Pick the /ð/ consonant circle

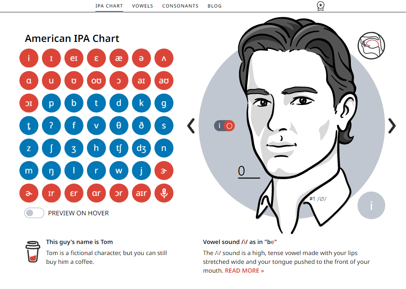(141, 126)
